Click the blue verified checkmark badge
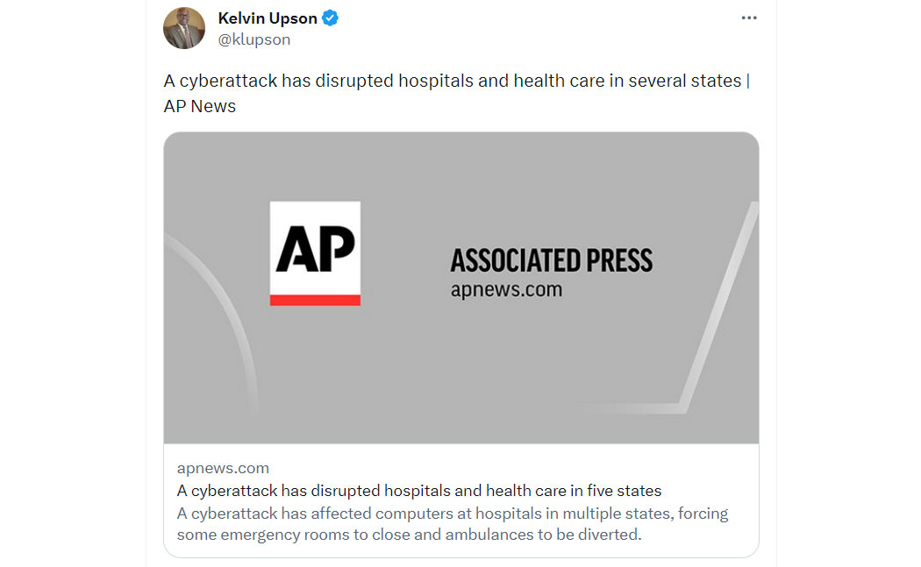Viewport: 921px width, 567px height. tap(330, 18)
